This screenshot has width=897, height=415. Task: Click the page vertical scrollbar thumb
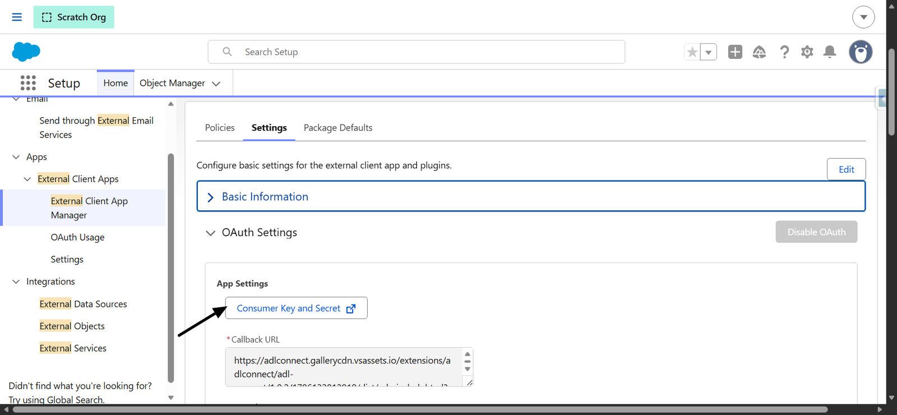(891, 93)
